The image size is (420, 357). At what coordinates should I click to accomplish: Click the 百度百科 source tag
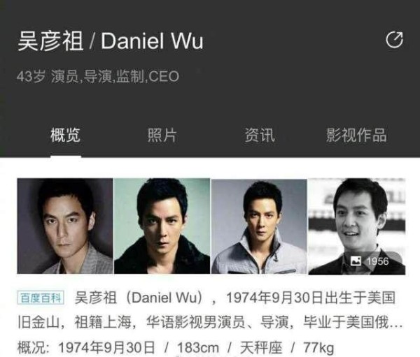coord(41,298)
